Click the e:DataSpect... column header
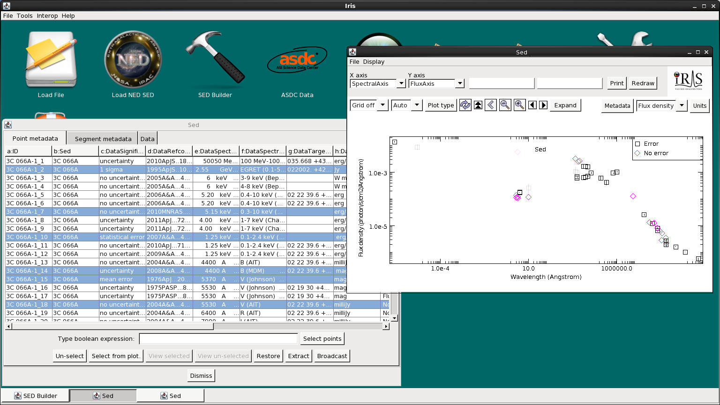The image size is (720, 405). coord(216,151)
